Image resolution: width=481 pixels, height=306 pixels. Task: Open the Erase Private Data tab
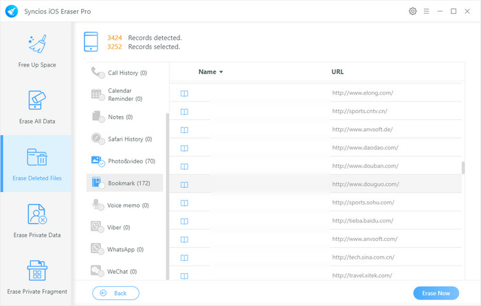(x=36, y=220)
